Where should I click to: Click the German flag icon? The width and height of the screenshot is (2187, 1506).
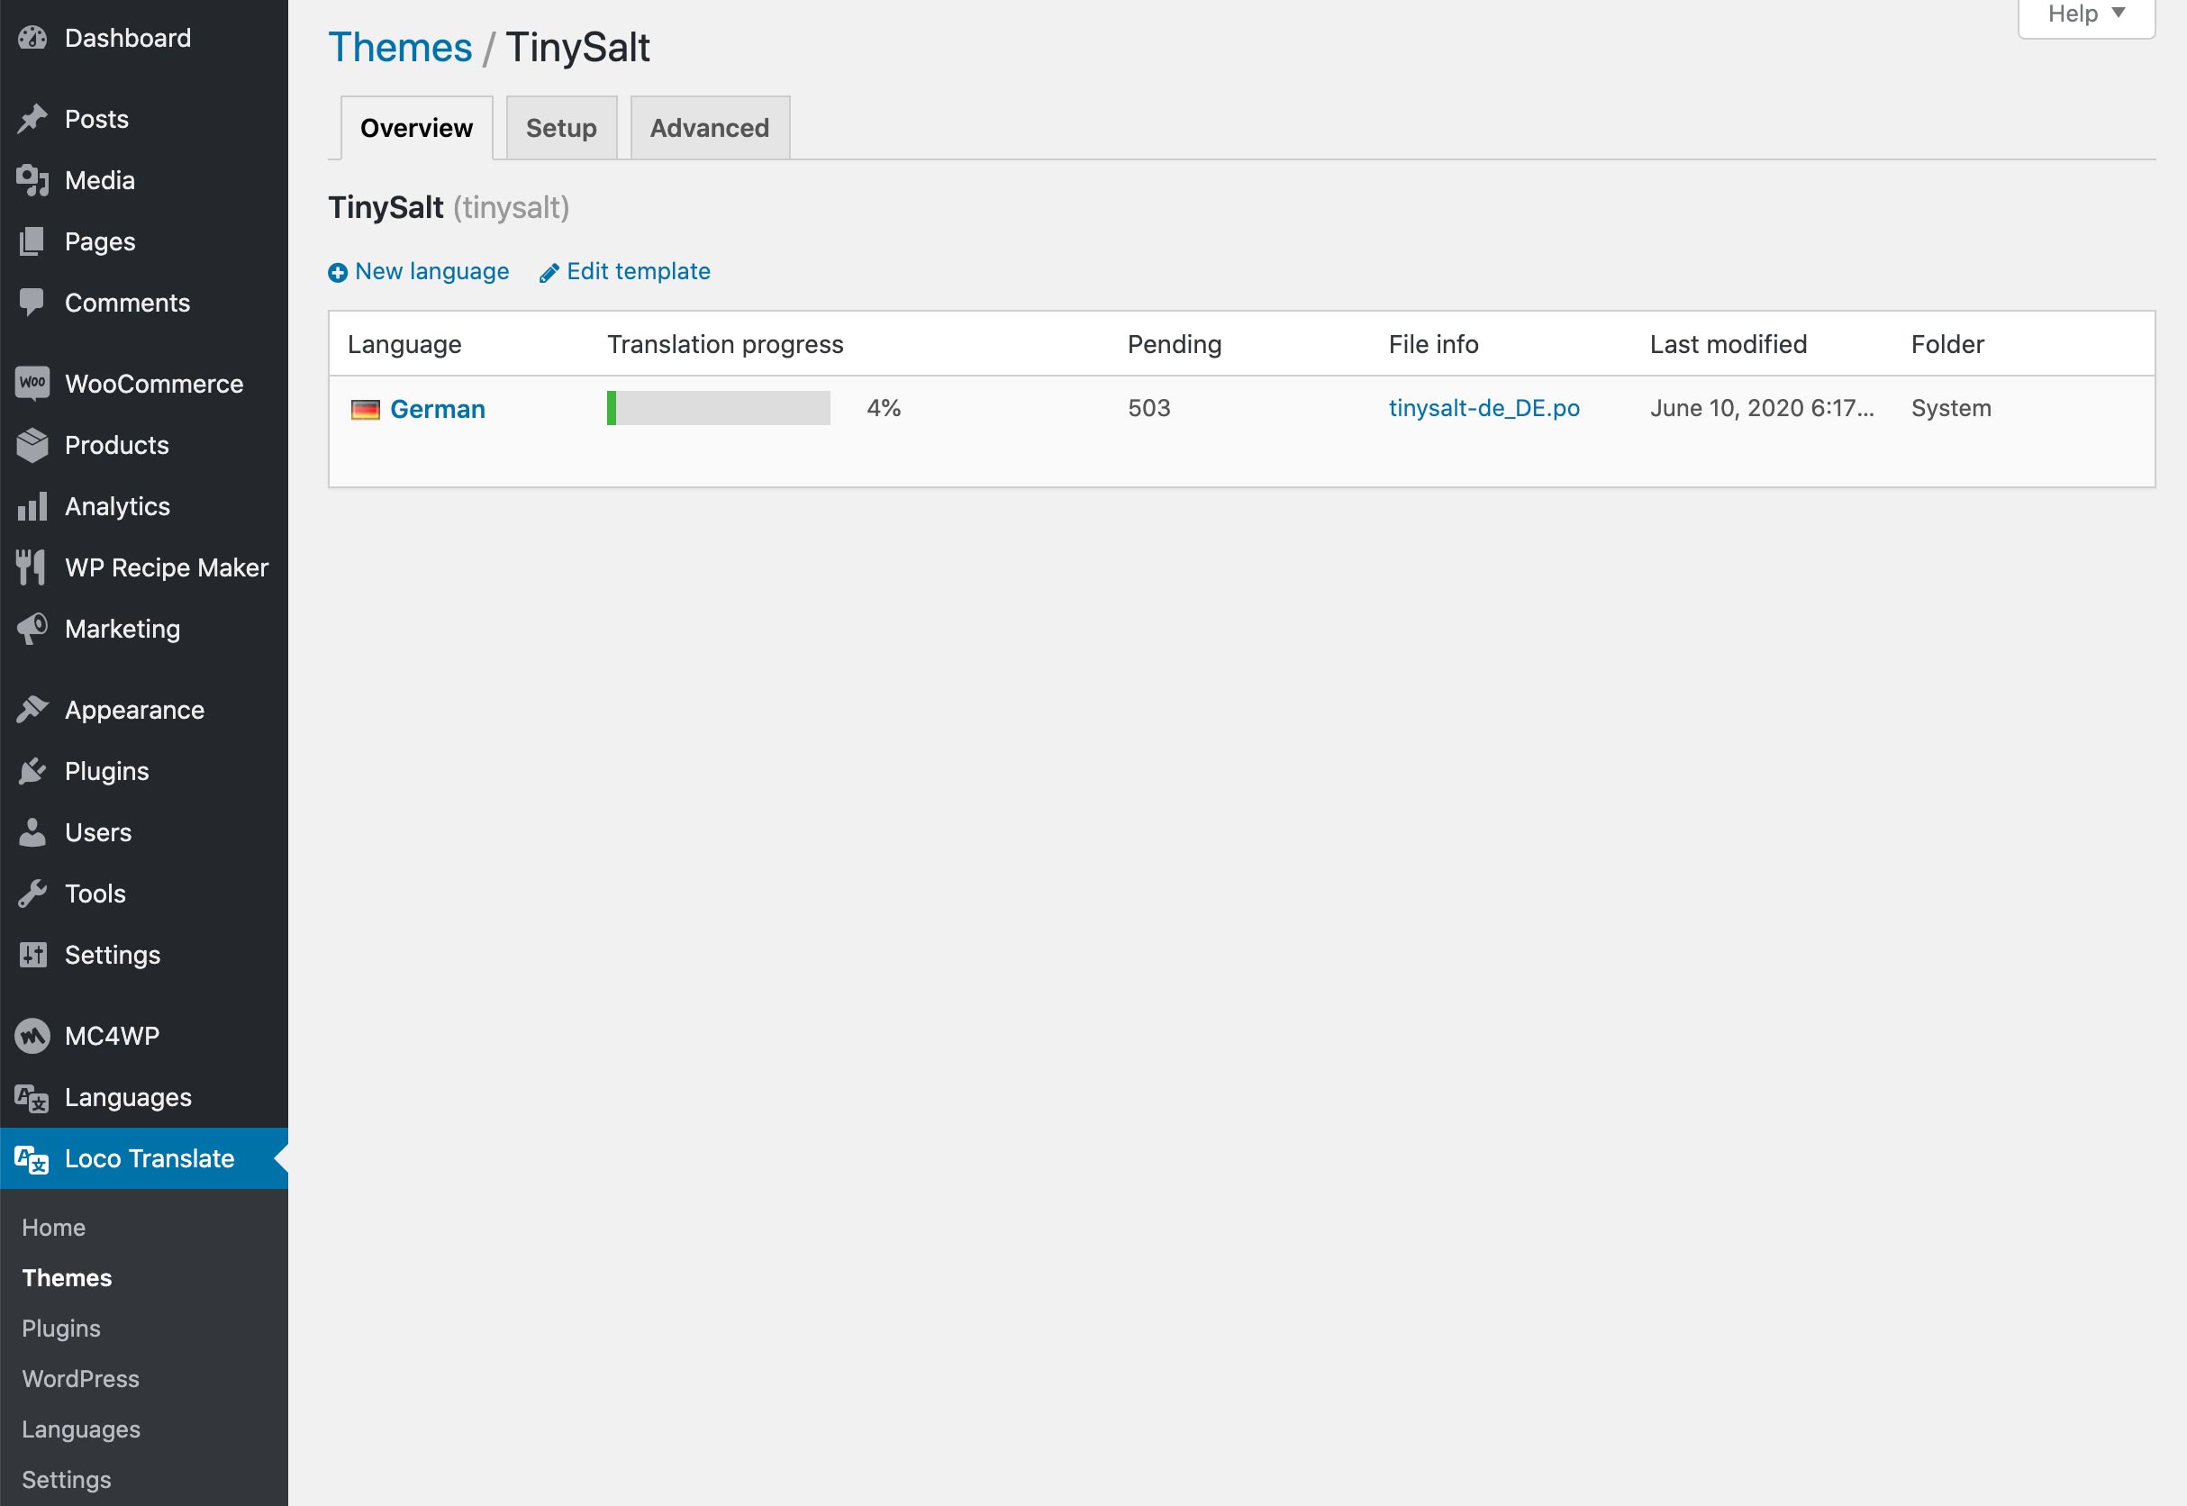click(x=365, y=410)
